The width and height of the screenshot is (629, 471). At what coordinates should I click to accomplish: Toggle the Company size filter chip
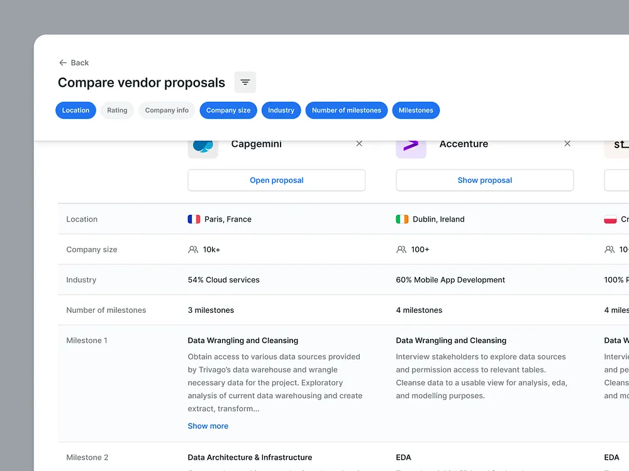coord(228,110)
